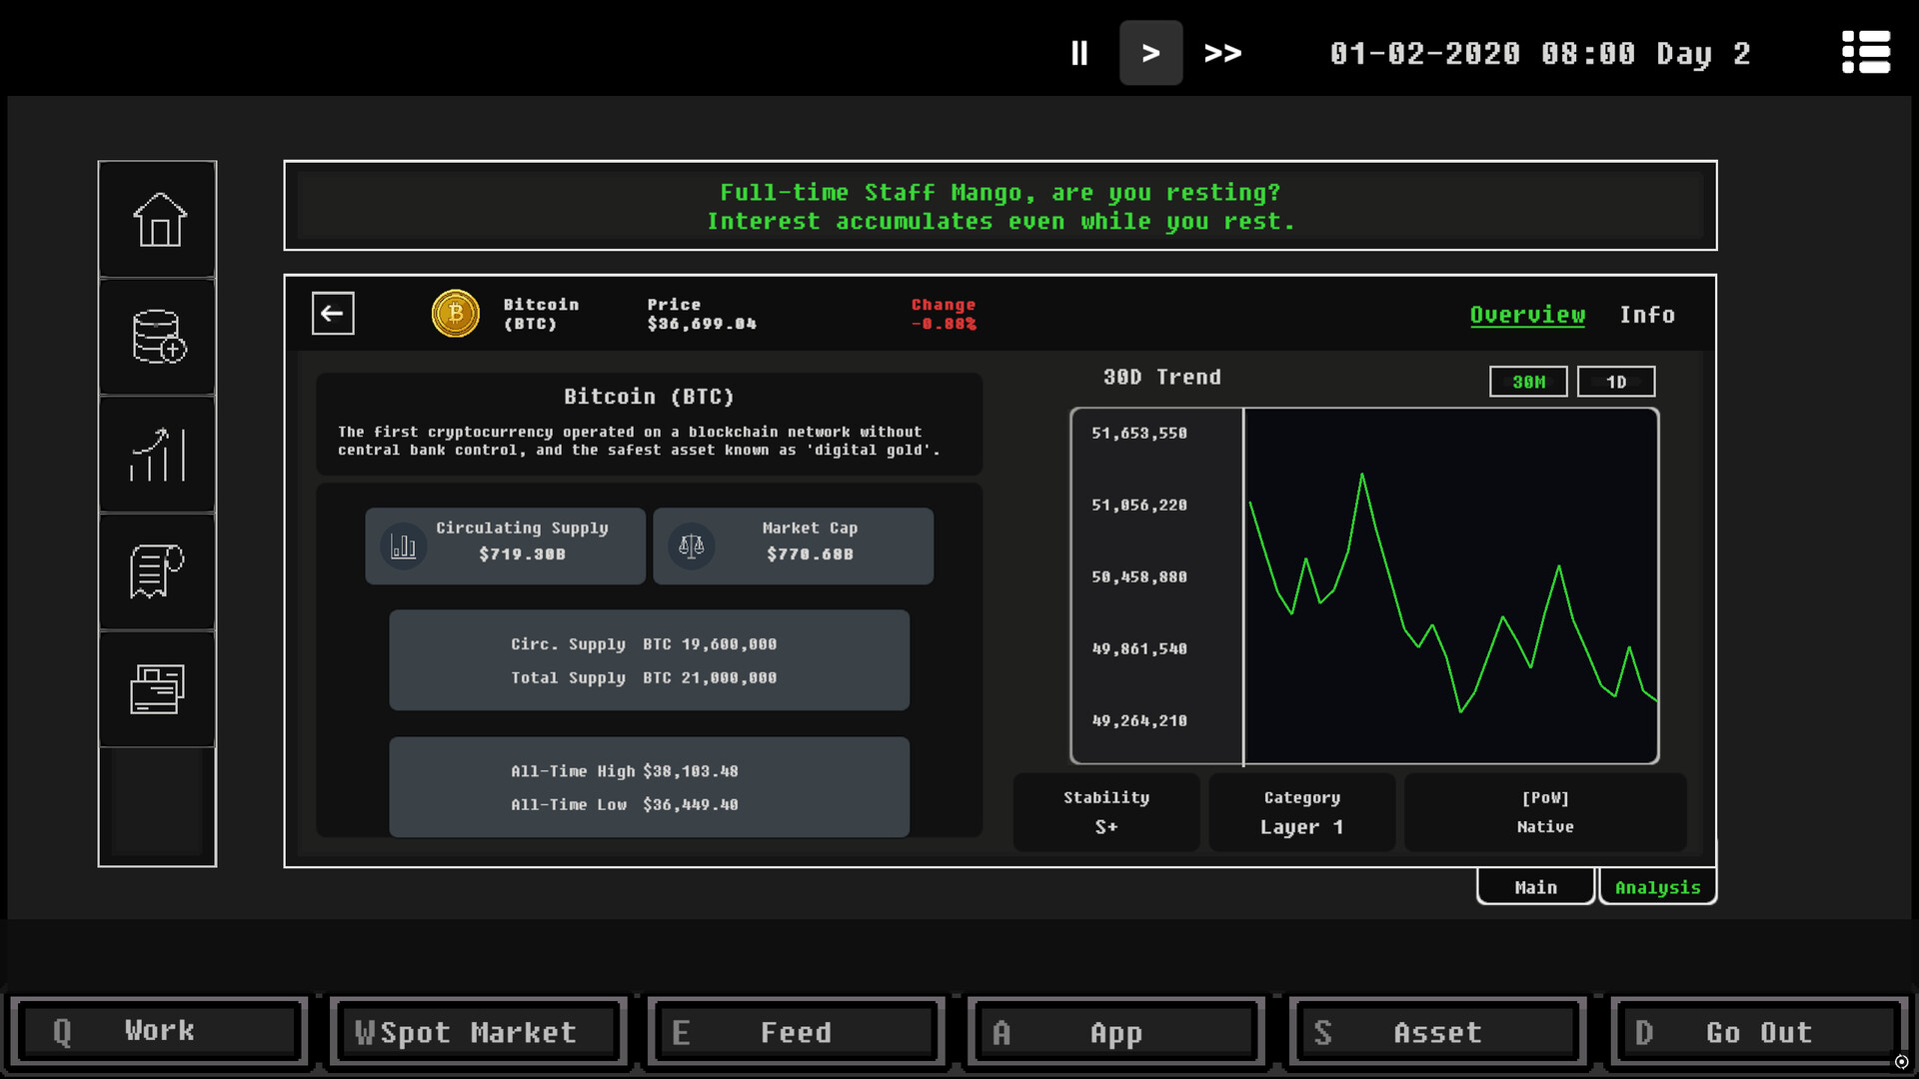Screen dimensions: 1919x1079
Task: Open the rising chart sidebar icon
Action: click(158, 455)
